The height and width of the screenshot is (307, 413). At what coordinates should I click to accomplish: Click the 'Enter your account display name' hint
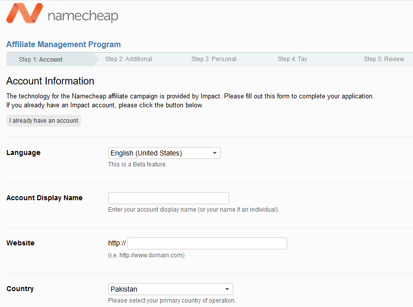pos(193,210)
